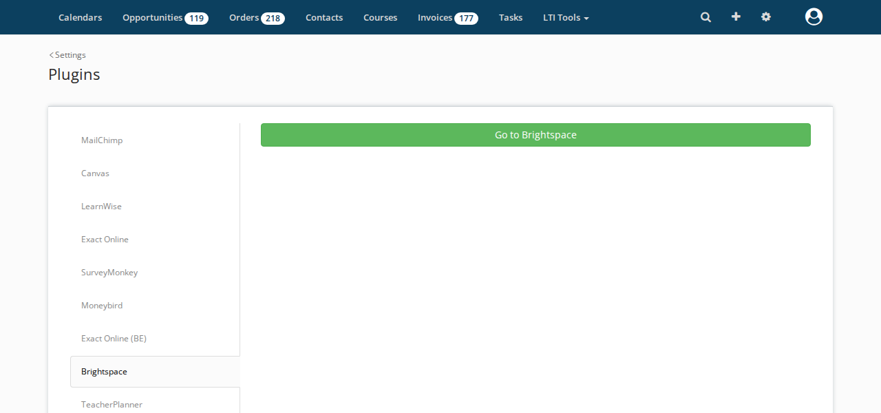
Task: Select the MailChimp plugin tab
Action: tap(155, 140)
